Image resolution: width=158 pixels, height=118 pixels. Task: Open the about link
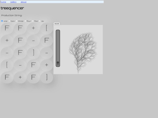(23, 2)
